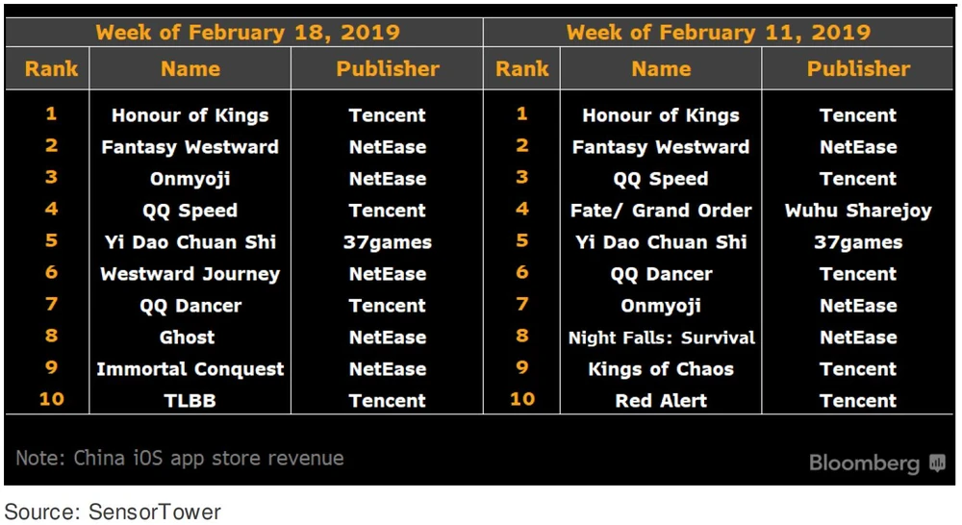The image size is (962, 525).
Task: Select the "Week of February 11, 2019" heading
Action: [718, 33]
